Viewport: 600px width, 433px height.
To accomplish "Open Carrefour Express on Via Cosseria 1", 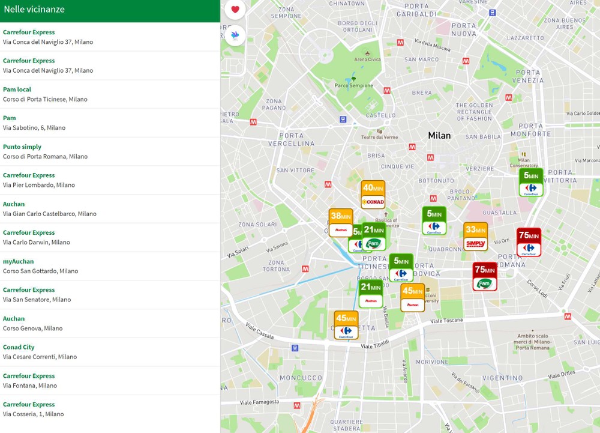I will point(110,409).
